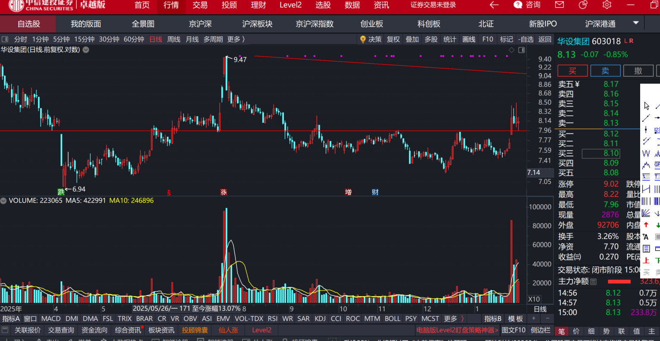
Task: Click the 决策 lightbulb button
Action: 371,39
